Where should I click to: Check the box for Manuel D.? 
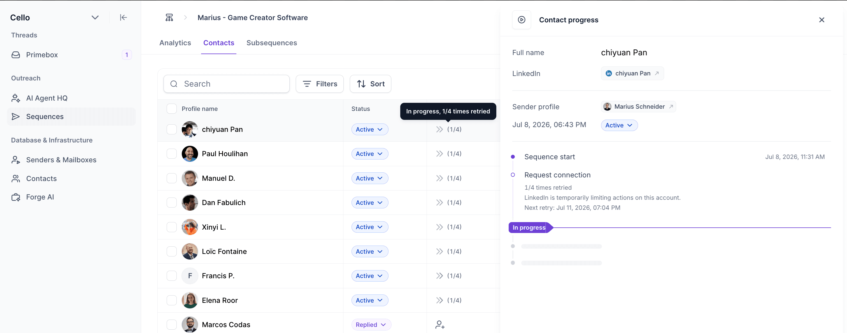pos(172,178)
